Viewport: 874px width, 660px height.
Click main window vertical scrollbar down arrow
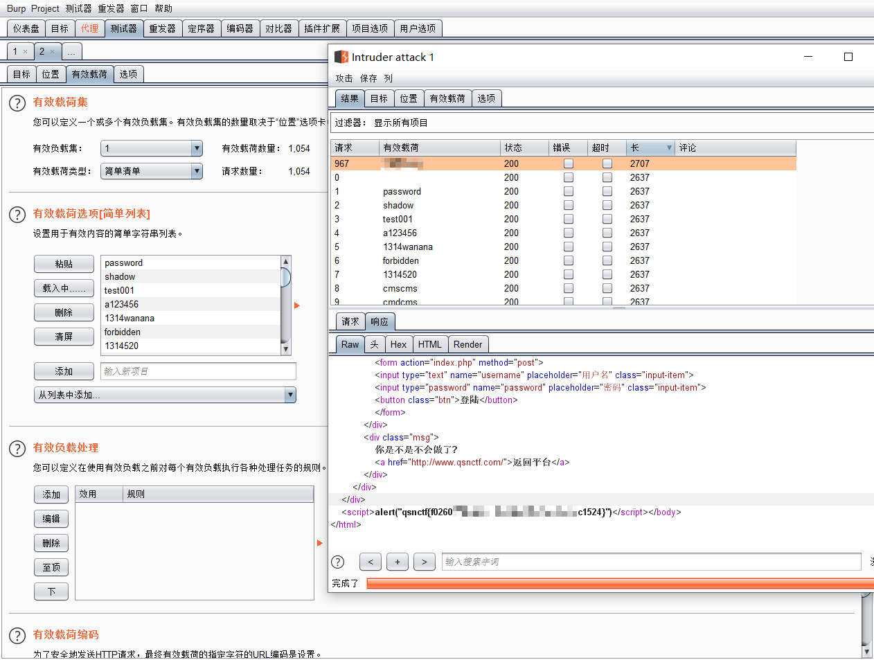point(866,652)
